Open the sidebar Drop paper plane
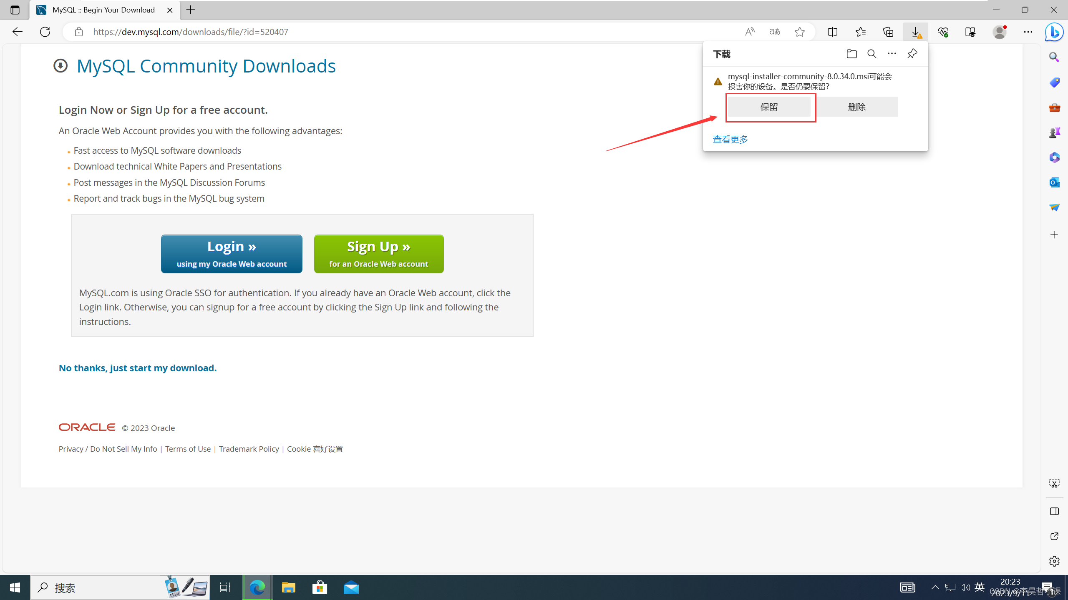Viewport: 1068px width, 600px height. click(1054, 207)
